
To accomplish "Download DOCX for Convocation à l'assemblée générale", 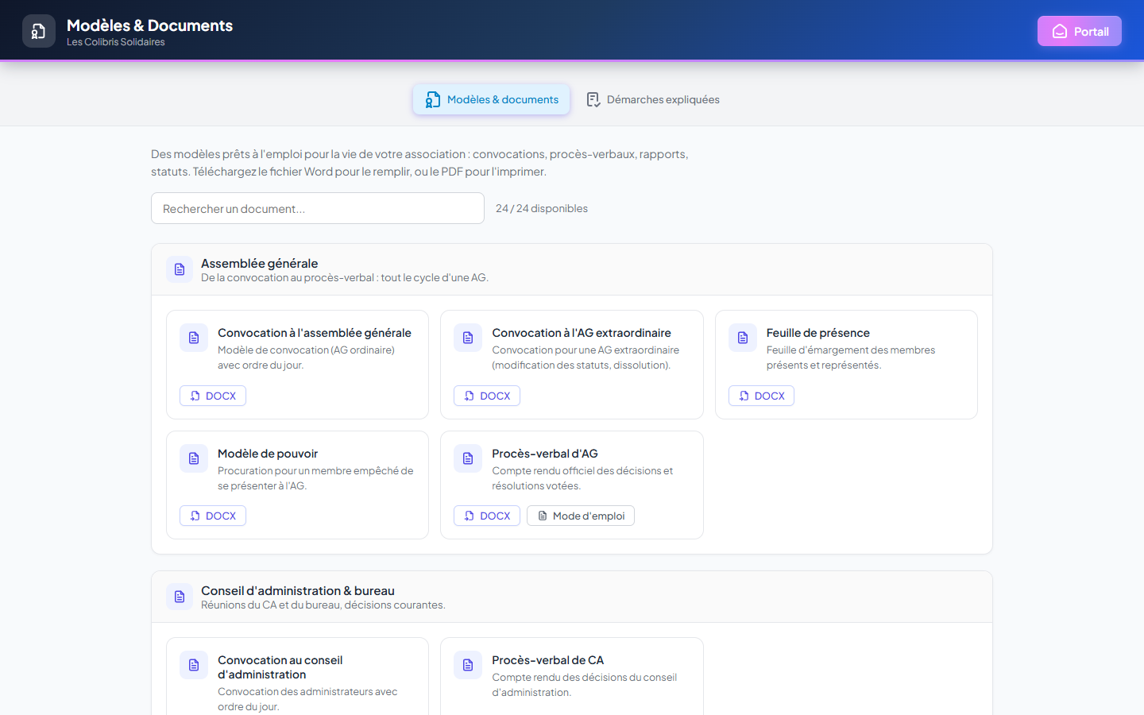I will [x=213, y=396].
